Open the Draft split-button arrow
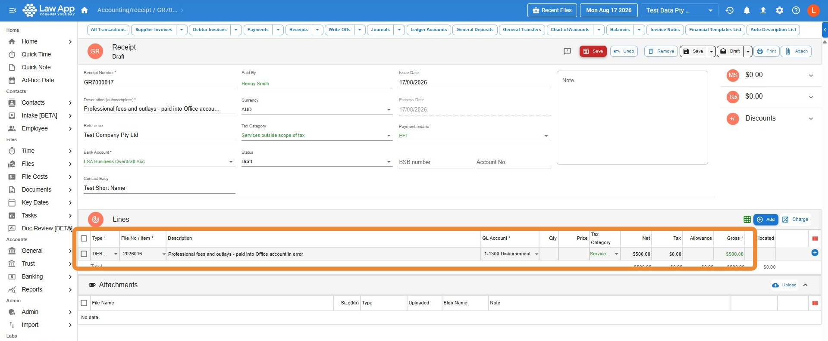828x341 pixels. [x=748, y=51]
